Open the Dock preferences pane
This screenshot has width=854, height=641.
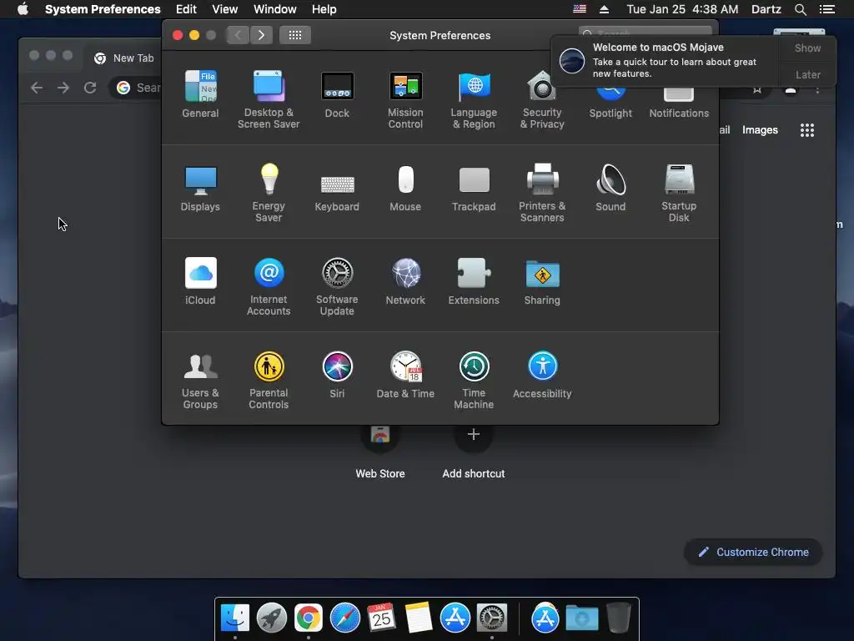pos(337,93)
